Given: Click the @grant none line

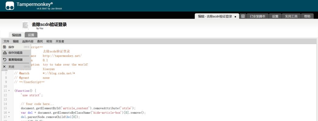Looking at the screenshot, I should click(32, 78).
